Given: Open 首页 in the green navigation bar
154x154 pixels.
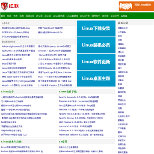Looking at the screenshot, I should click(3, 16).
